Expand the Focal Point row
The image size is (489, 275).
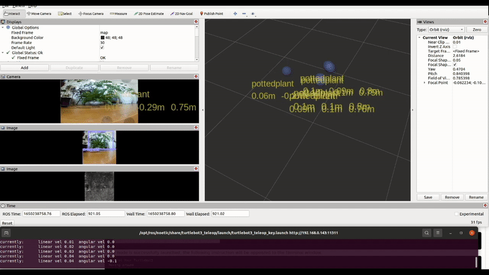pyautogui.click(x=424, y=82)
